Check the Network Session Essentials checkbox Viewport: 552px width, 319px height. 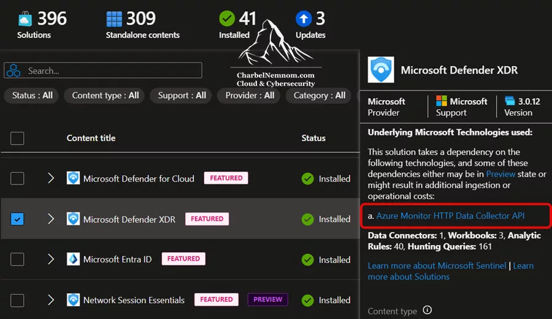(17, 301)
